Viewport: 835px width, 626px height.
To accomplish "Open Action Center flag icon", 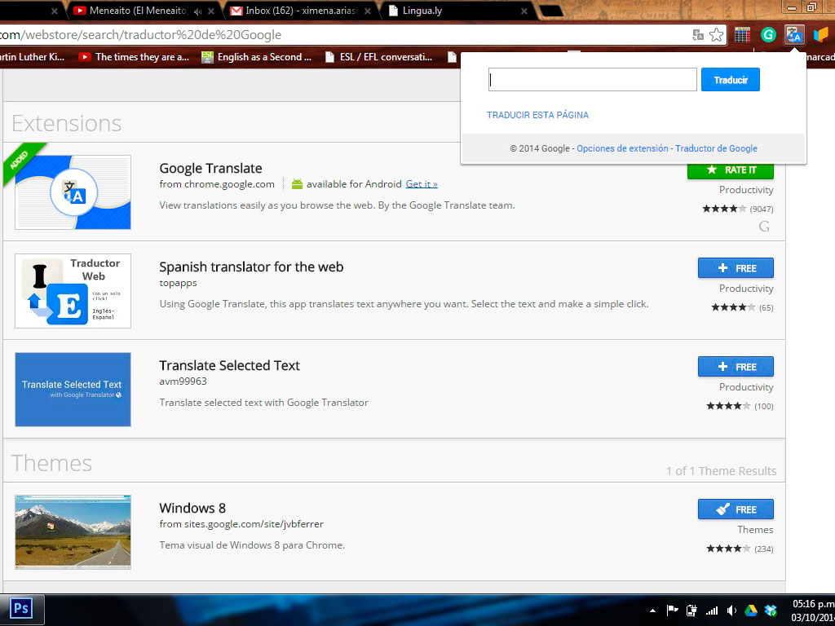I will click(x=672, y=611).
